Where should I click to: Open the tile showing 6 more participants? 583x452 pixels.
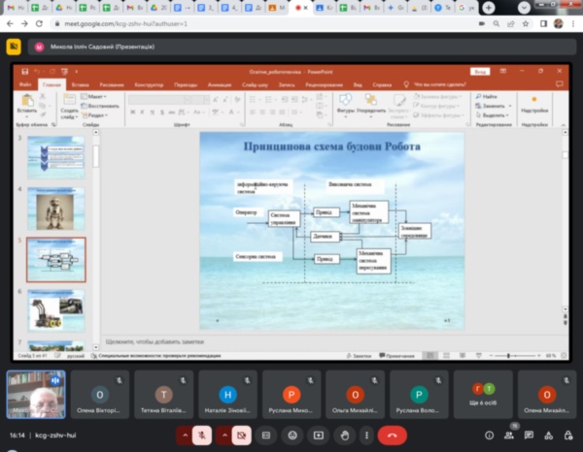483,395
